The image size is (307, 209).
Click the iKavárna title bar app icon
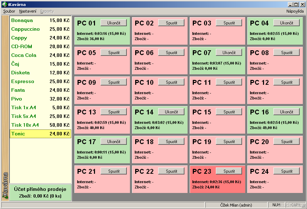5,4
